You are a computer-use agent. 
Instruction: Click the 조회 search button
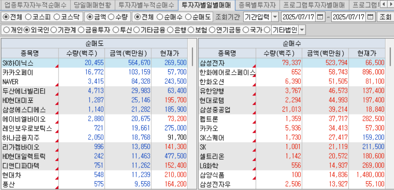[385, 17]
